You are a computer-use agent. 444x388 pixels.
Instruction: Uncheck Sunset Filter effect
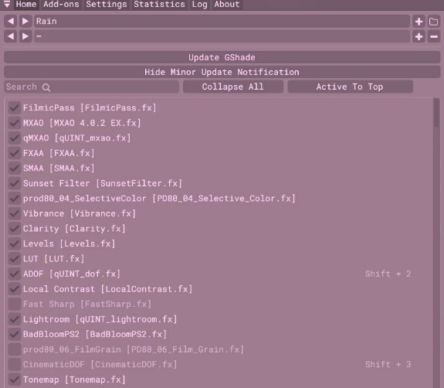[x=15, y=183]
